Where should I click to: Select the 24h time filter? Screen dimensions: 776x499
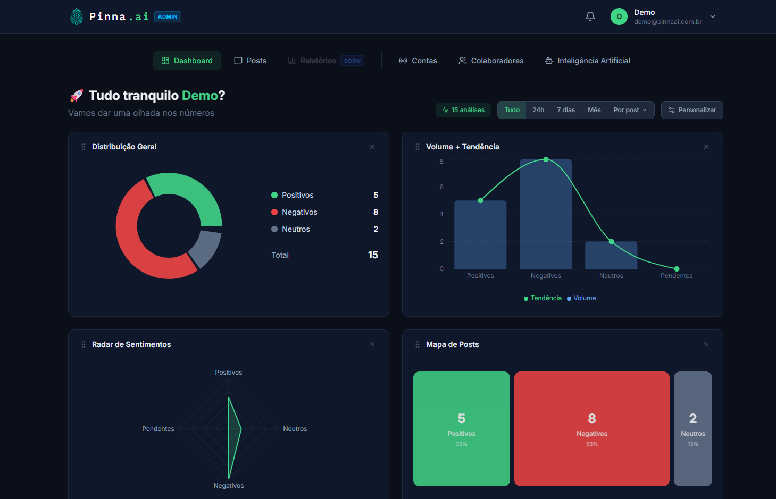[x=538, y=110]
